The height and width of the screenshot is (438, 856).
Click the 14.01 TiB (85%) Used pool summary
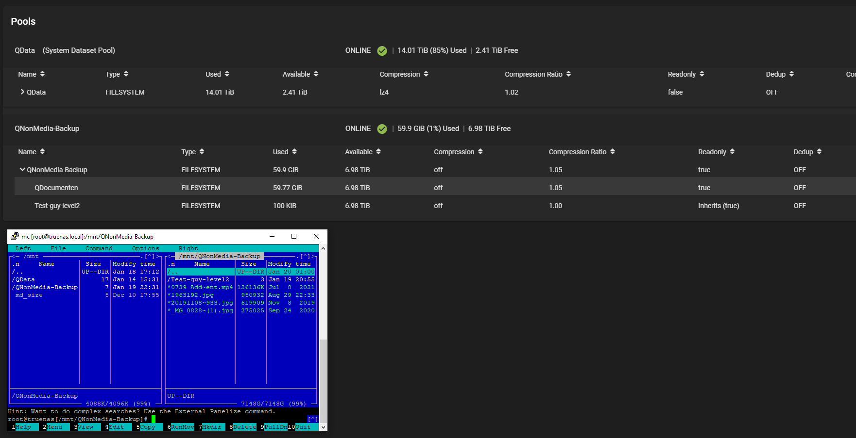(x=432, y=50)
